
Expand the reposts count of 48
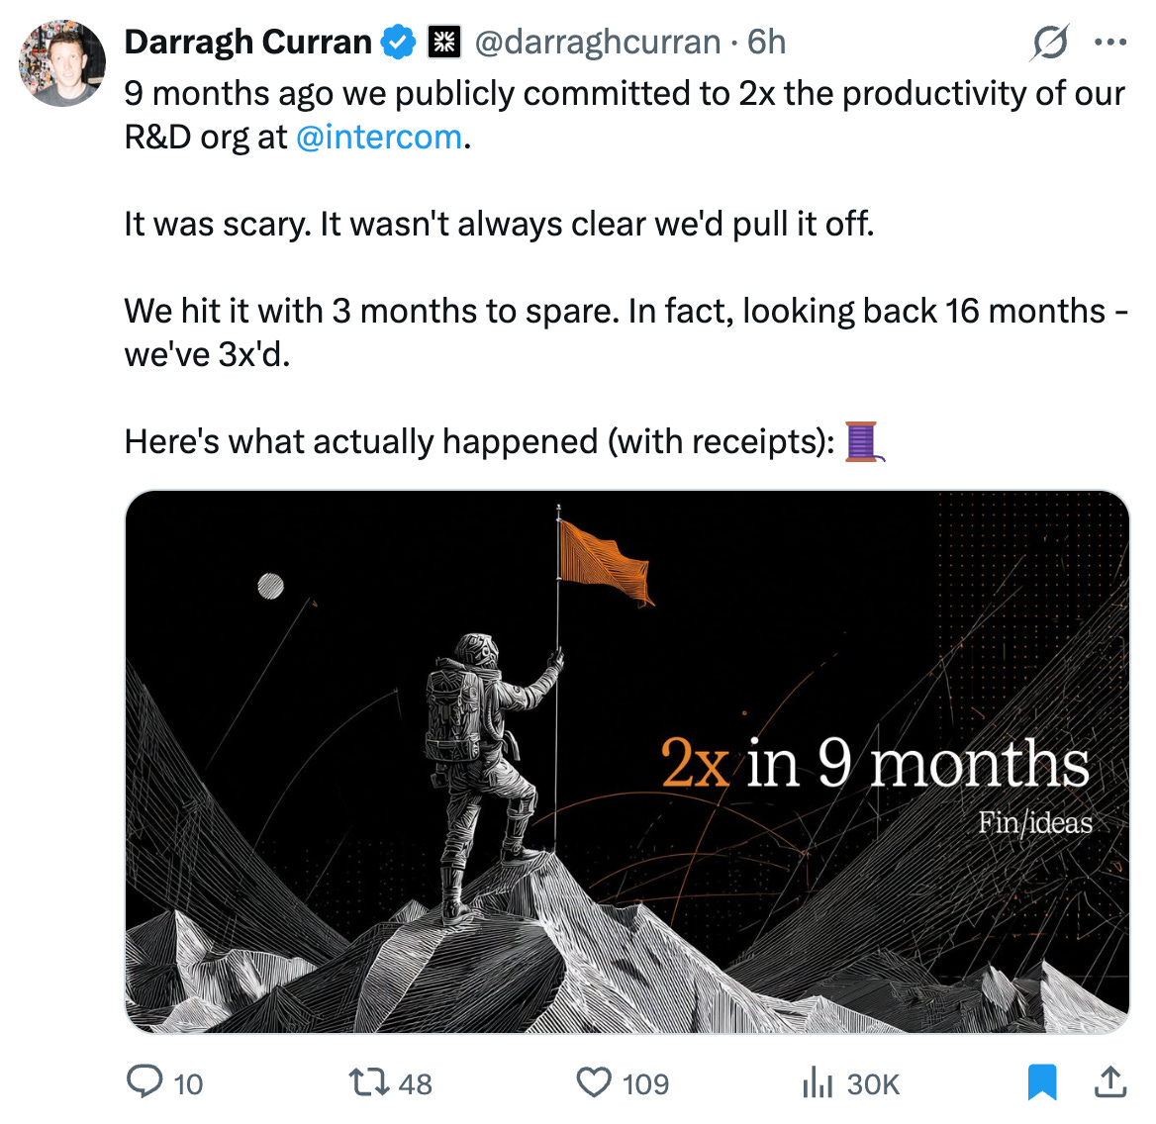[x=413, y=1082]
